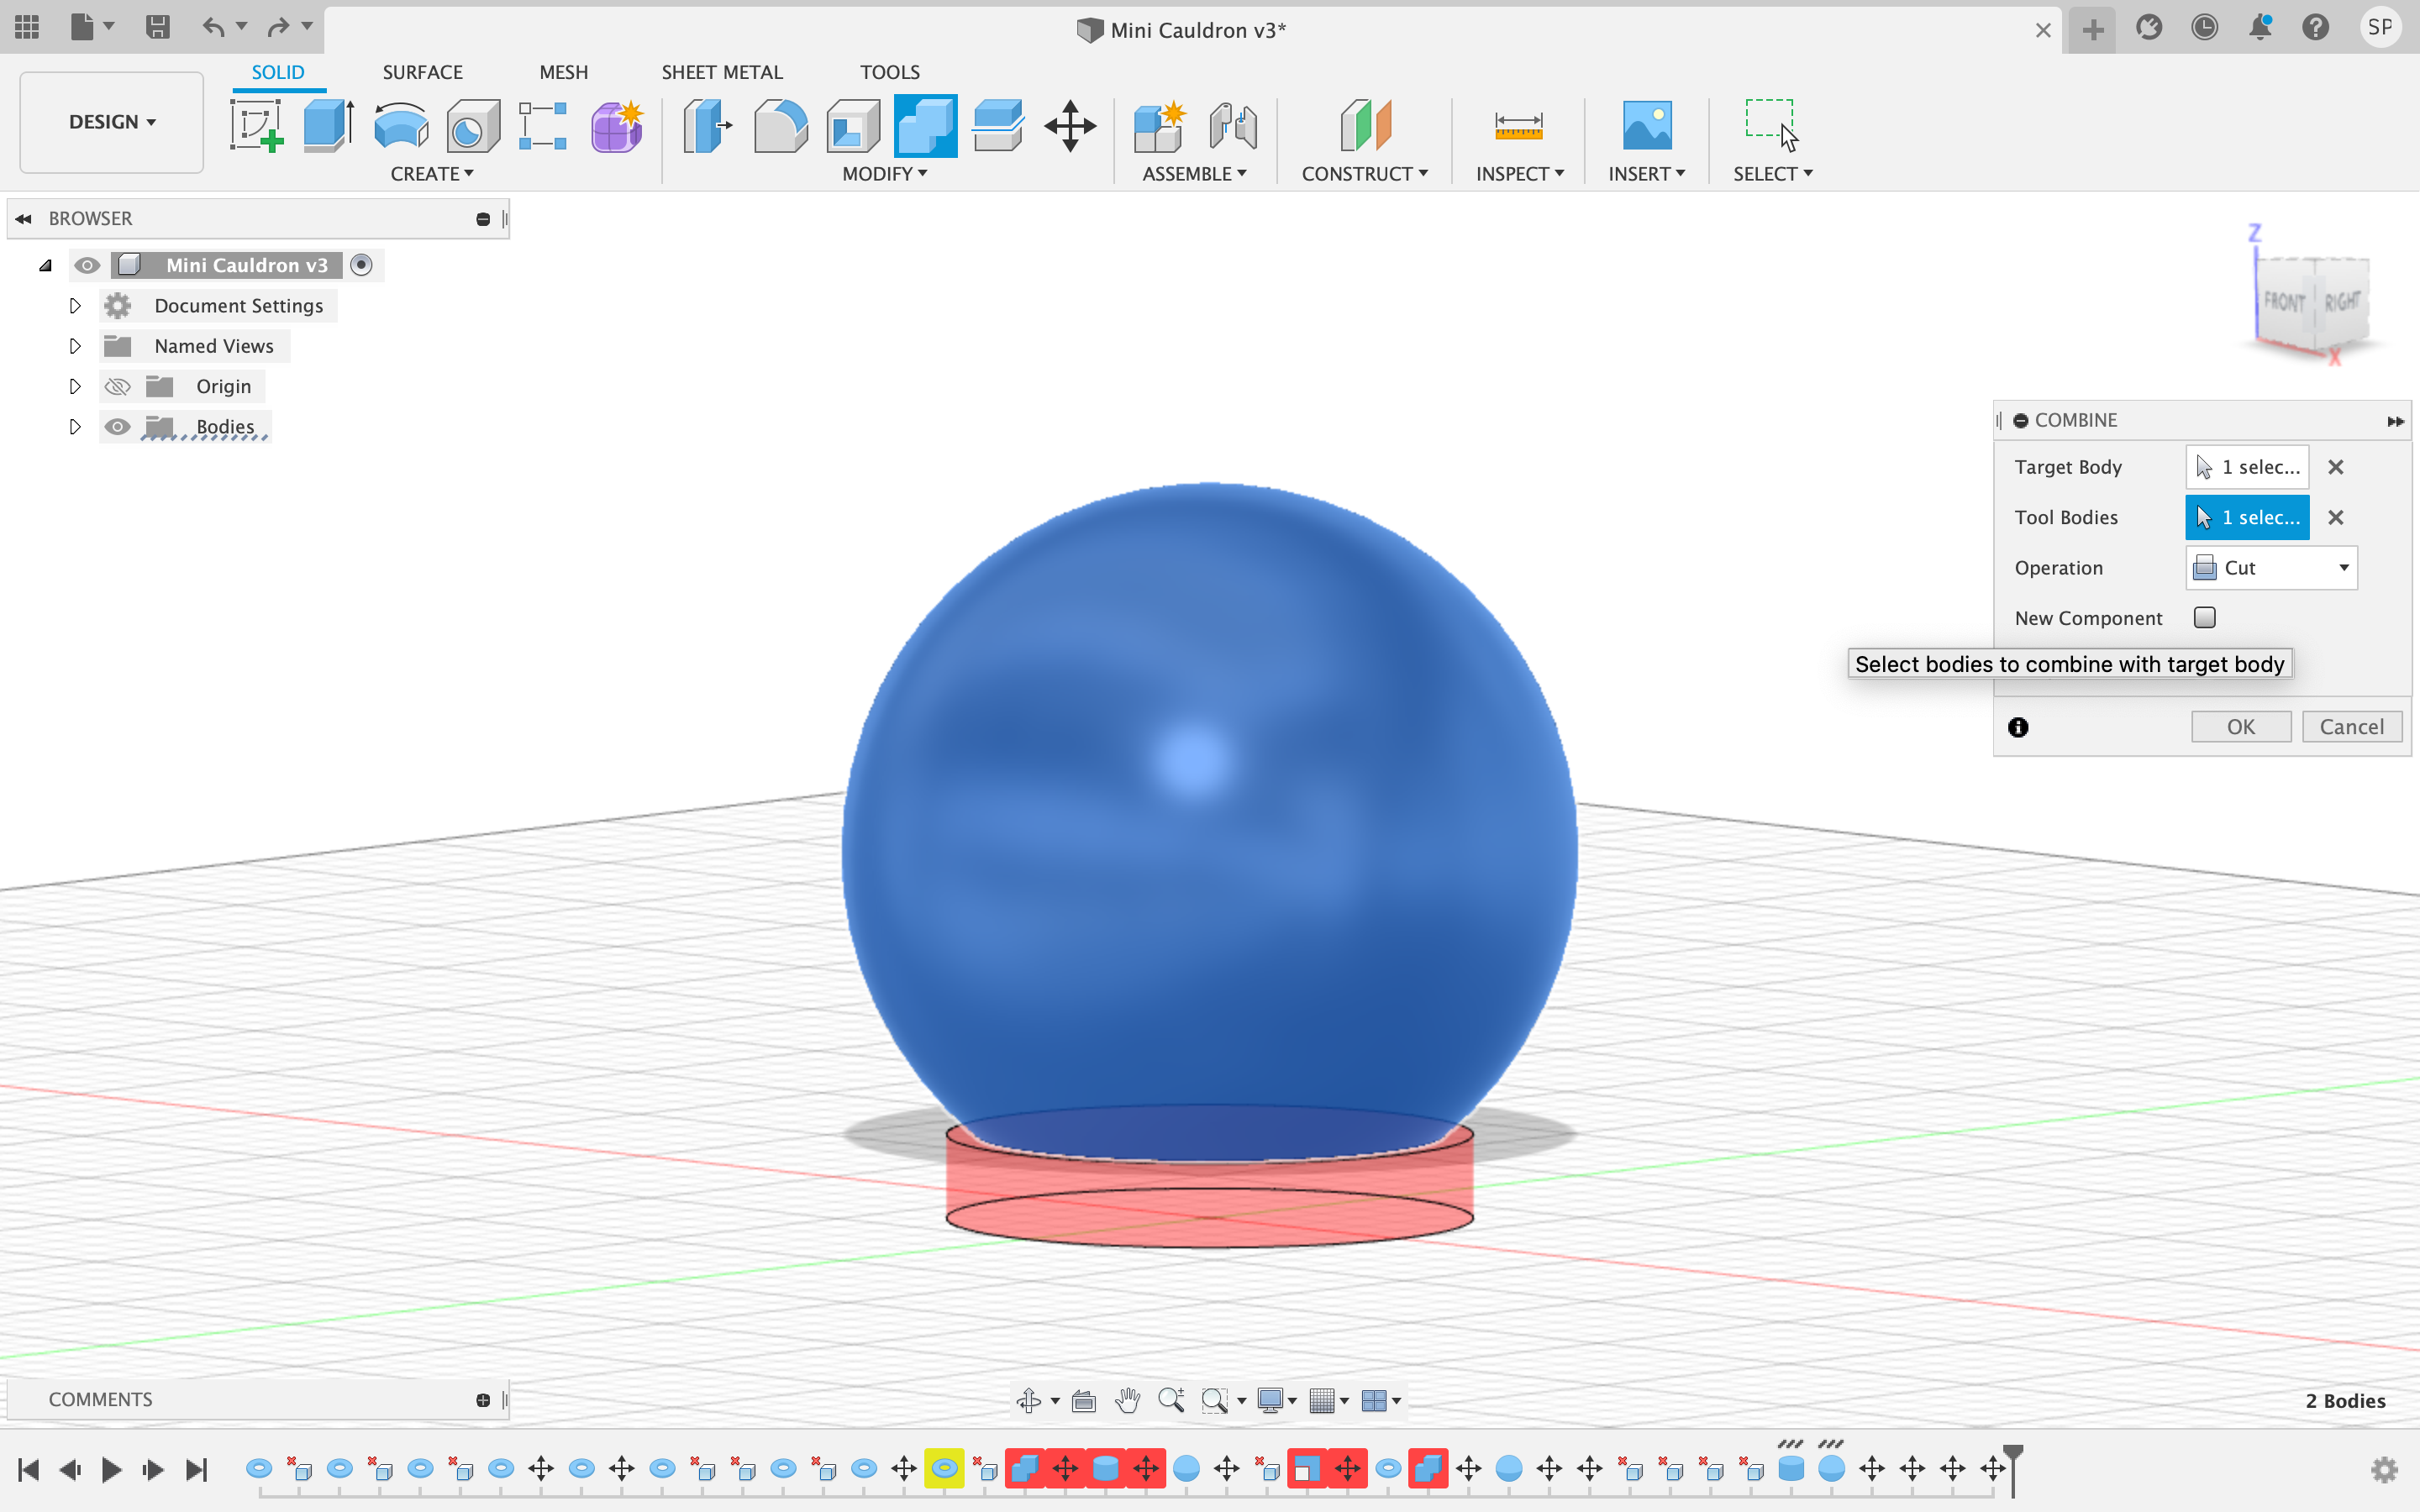Open the Move/Copy tool
The image size is (2420, 1512).
[1070, 127]
